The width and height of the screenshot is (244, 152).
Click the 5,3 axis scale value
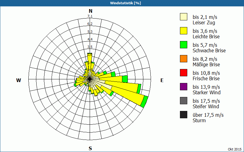(x=90, y=32)
